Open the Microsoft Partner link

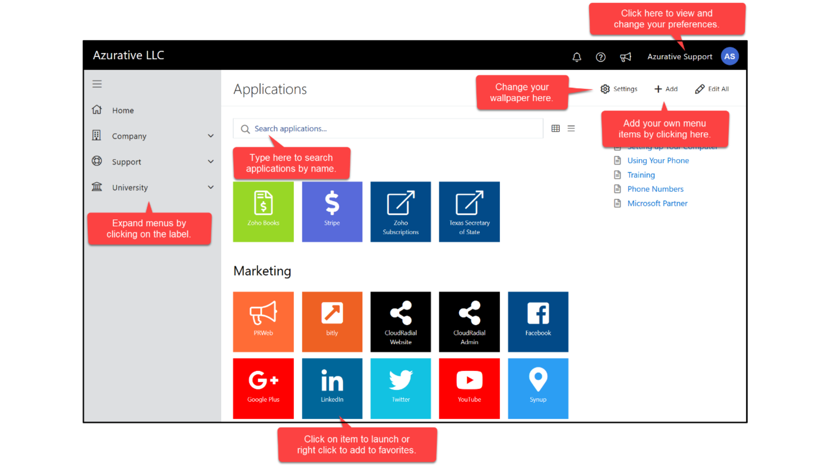tap(657, 203)
